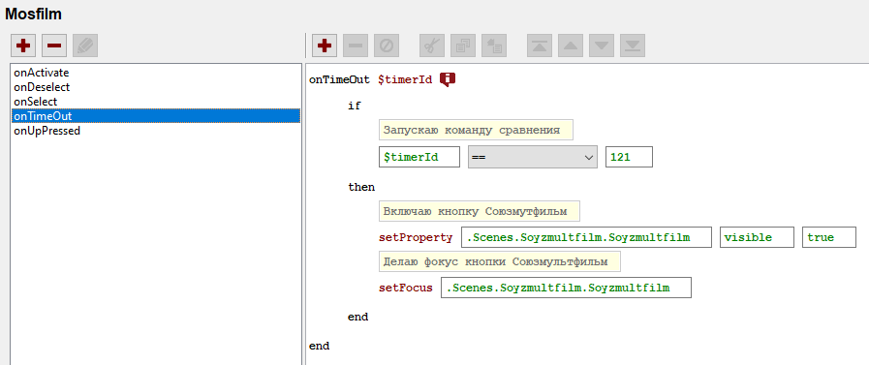Viewport: 869px width, 365px height.
Task: Click the disable command circle-slash icon
Action: click(x=387, y=46)
